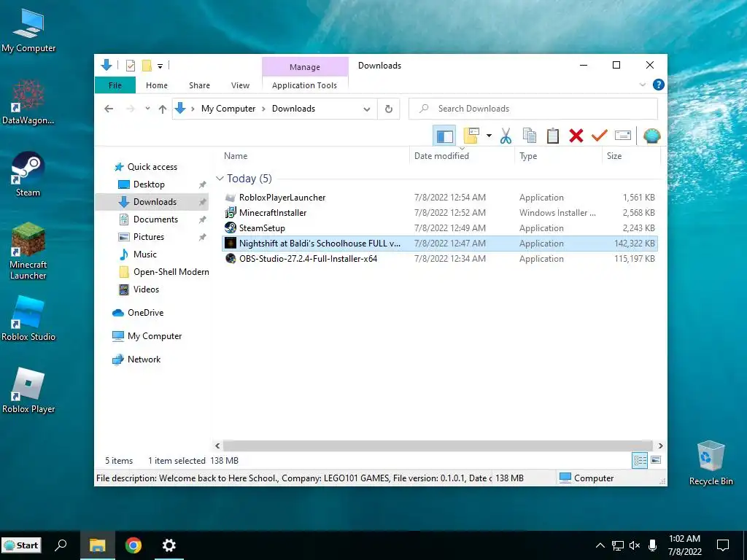The width and height of the screenshot is (747, 560).
Task: Collapse the Today (5) group
Action: [220, 179]
